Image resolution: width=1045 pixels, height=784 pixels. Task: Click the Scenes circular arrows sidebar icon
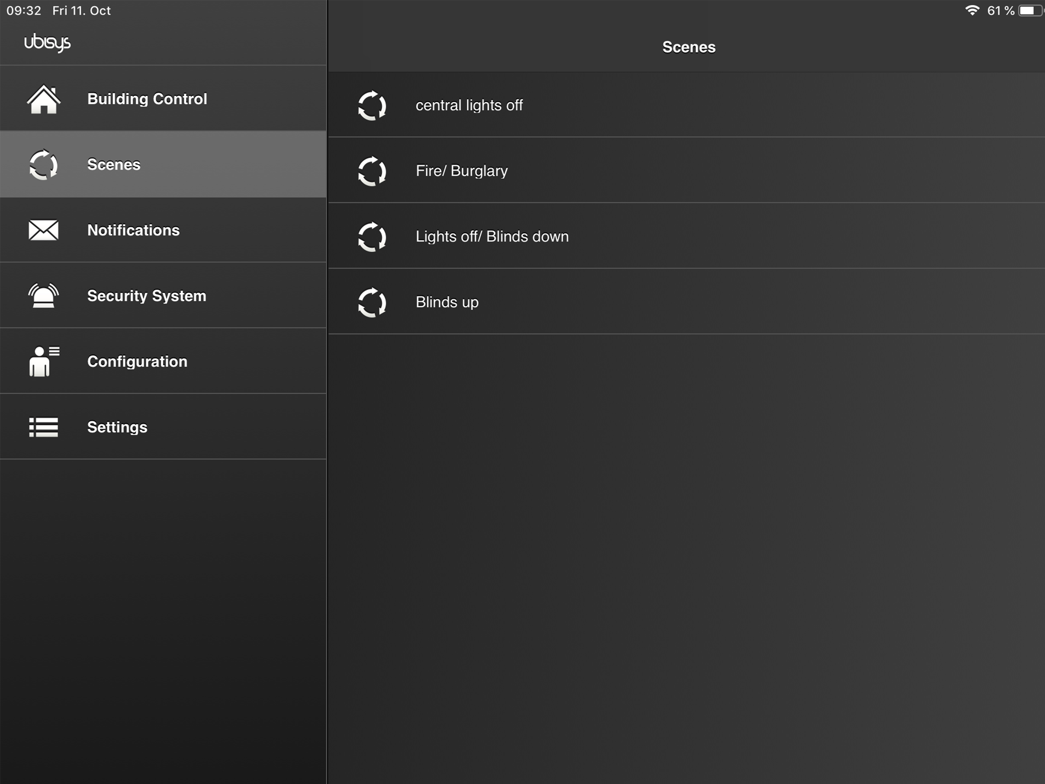tap(44, 165)
